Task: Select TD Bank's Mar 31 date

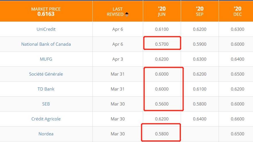Action: click(x=118, y=89)
